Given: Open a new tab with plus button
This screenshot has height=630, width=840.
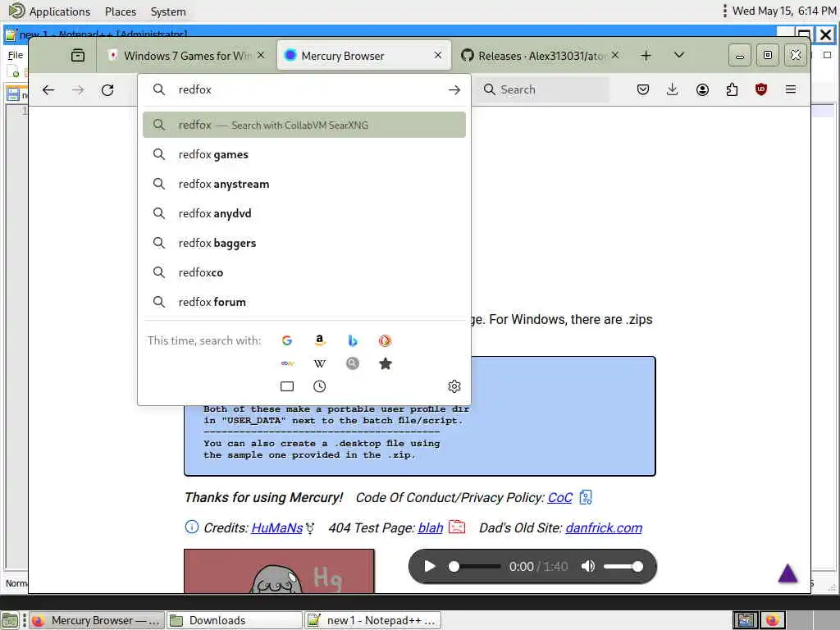Looking at the screenshot, I should pyautogui.click(x=646, y=56).
